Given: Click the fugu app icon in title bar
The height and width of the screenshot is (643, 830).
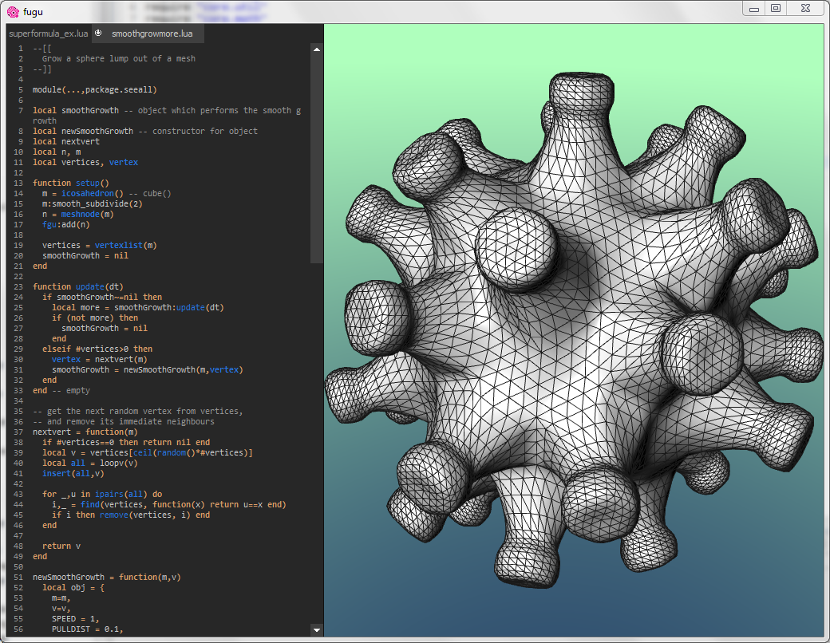Looking at the screenshot, I should click(13, 10).
